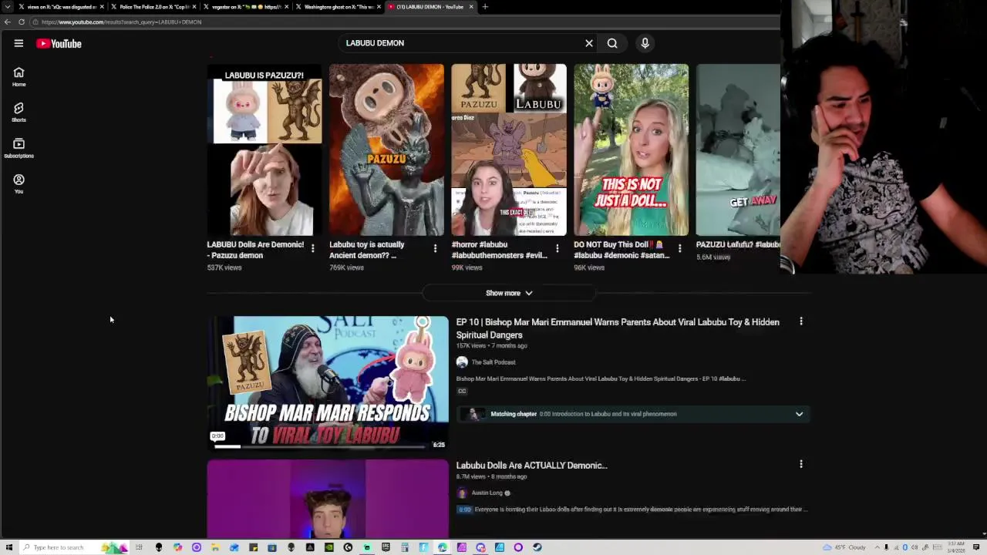Open Subscriptions in the YouTube sidebar
Viewport: 987px width, 555px height.
tap(19, 148)
